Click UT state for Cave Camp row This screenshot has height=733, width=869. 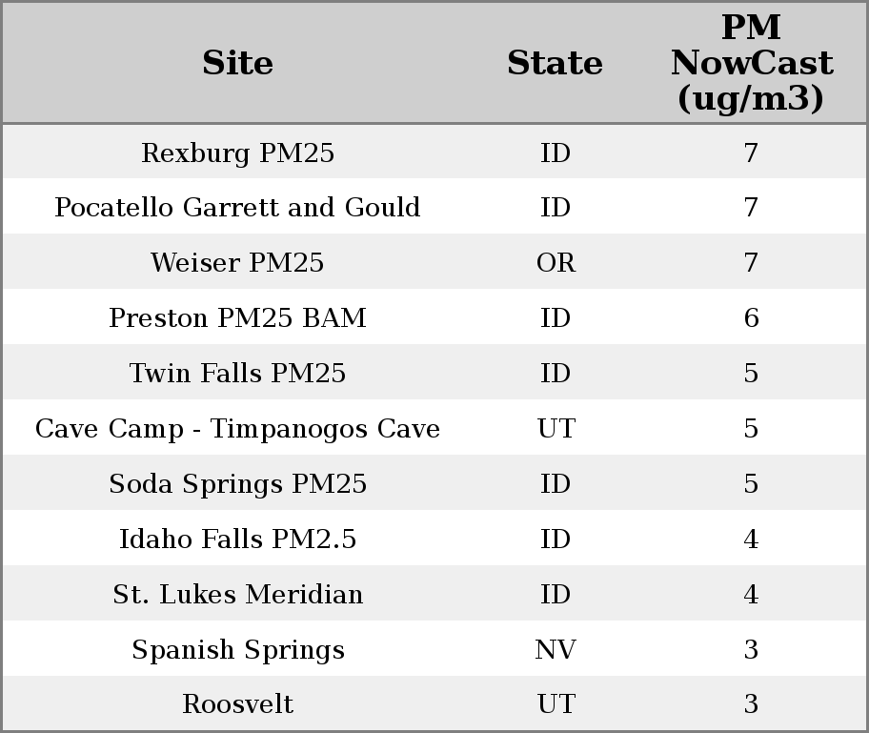(556, 429)
